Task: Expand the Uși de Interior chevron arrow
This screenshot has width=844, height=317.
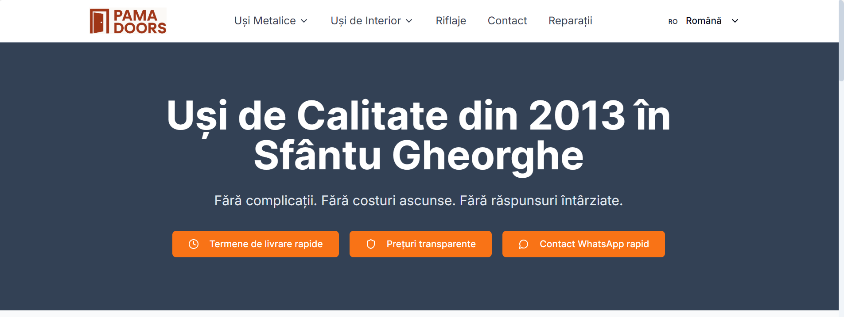Action: 409,21
